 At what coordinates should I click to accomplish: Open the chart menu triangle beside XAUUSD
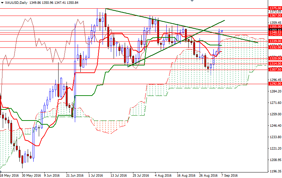pyautogui.click(x=2, y=3)
